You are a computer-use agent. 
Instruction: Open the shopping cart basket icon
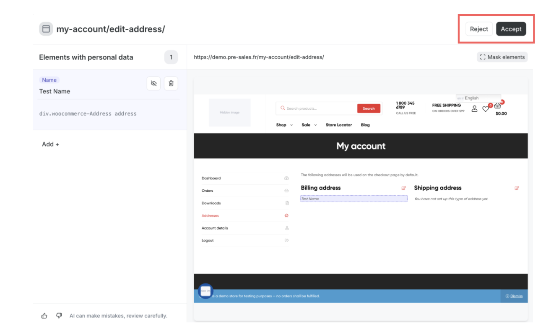(498, 106)
